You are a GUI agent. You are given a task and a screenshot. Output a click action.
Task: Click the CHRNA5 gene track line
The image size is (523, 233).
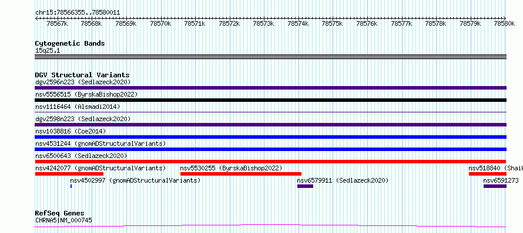(x=271, y=226)
